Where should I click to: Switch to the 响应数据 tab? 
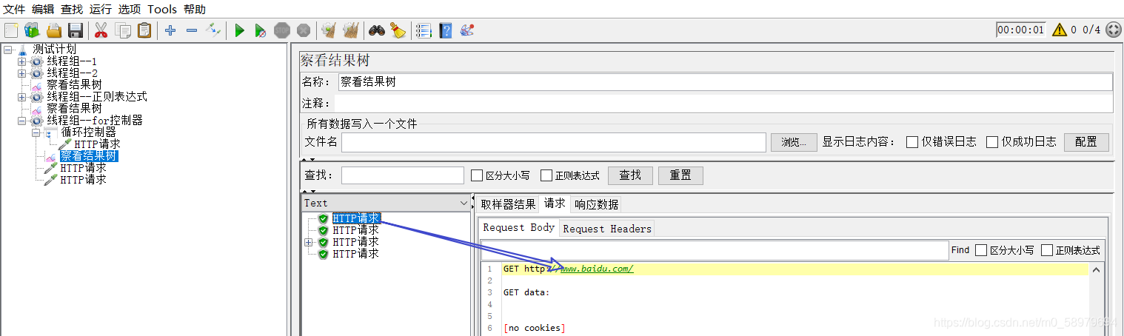click(x=596, y=204)
